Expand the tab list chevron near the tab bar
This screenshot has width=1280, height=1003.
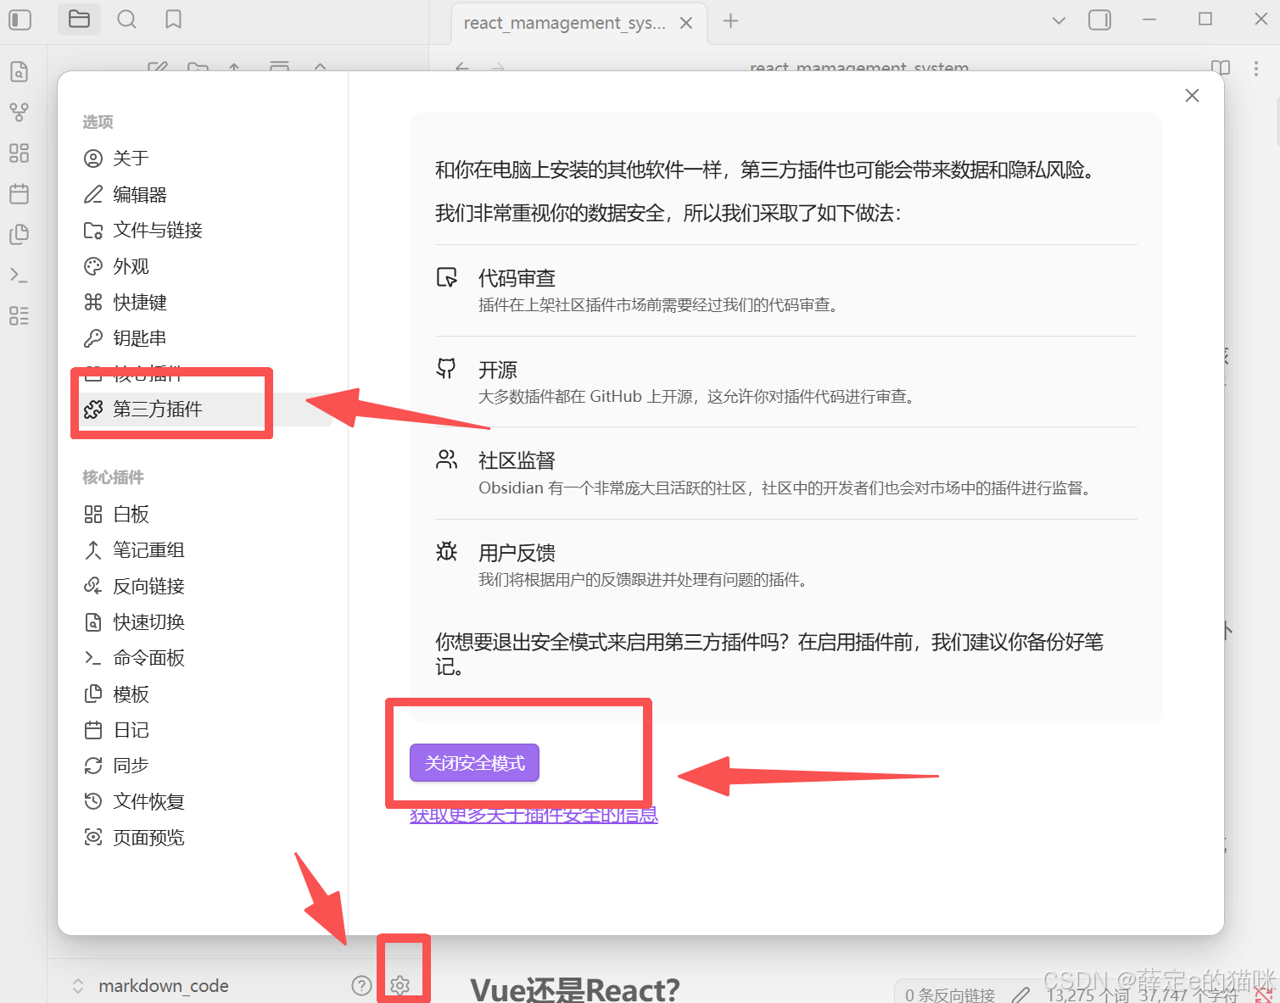1058,19
